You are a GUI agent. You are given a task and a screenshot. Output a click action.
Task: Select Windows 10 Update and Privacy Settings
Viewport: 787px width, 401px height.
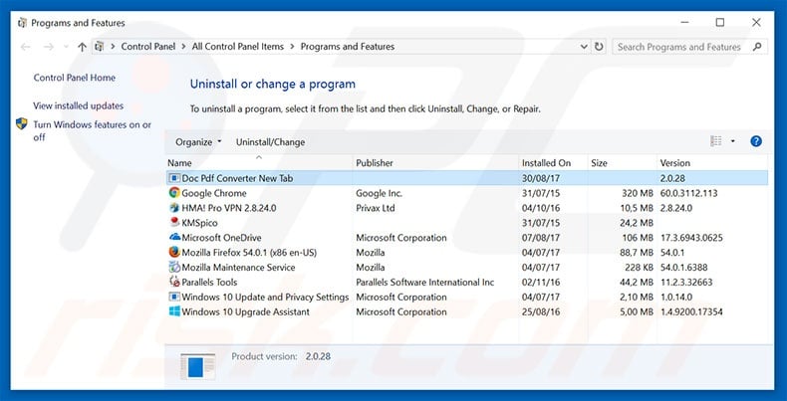point(467,297)
